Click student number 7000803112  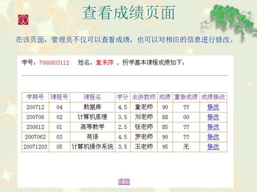(x=54, y=63)
